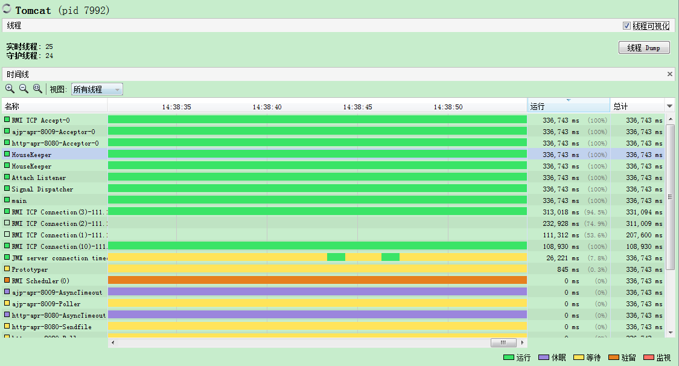Click the state icon of http-apr-8080-Acceptor-0
The height and width of the screenshot is (366, 679).
[7, 143]
